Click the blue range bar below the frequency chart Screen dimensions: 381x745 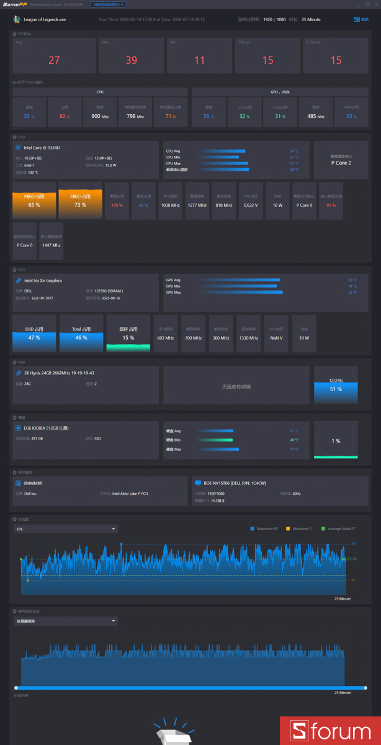click(191, 688)
